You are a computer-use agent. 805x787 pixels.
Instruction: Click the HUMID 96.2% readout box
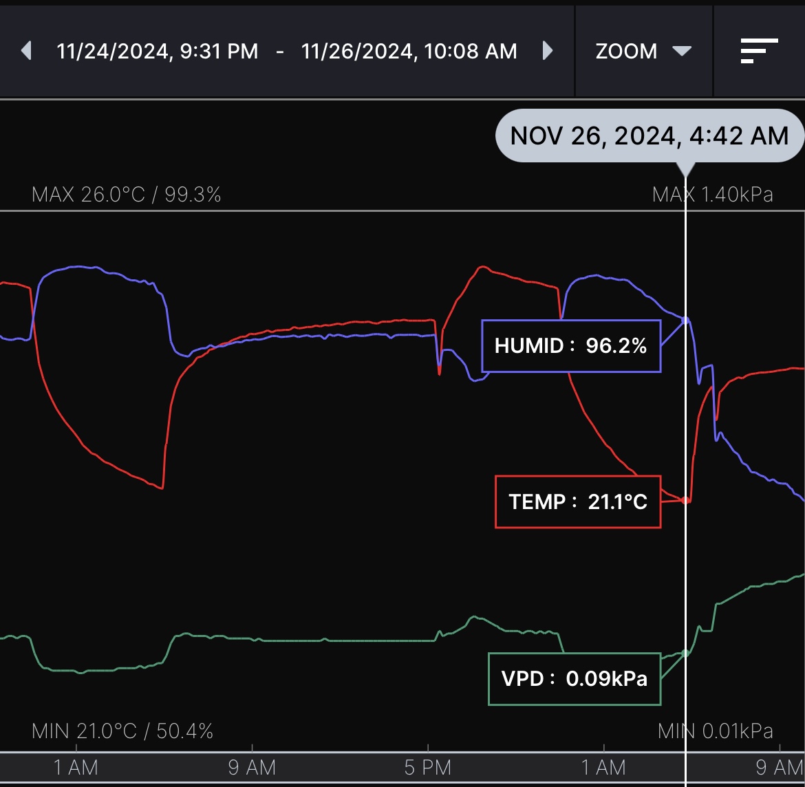(x=570, y=345)
